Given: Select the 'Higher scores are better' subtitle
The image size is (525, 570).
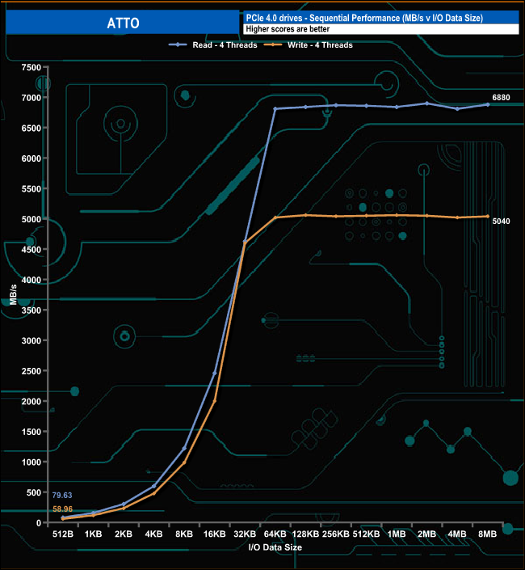Looking at the screenshot, I should point(288,29).
